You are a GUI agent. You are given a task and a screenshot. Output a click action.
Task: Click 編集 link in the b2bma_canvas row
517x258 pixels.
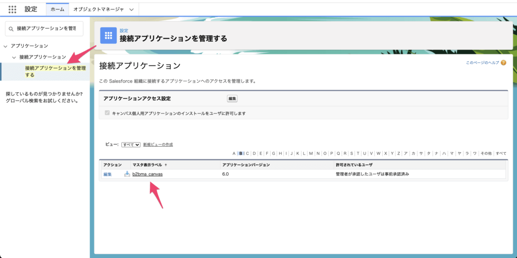[x=108, y=174]
